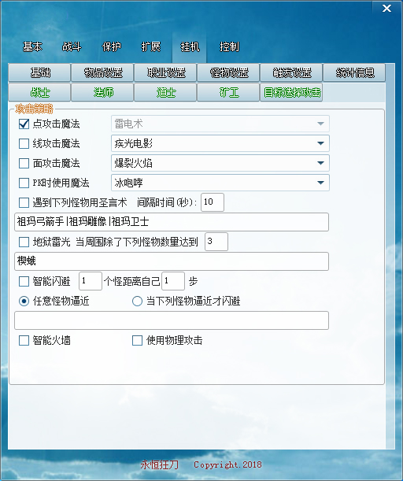
Task: Select the 战士 class tab
Action: pyautogui.click(x=39, y=92)
